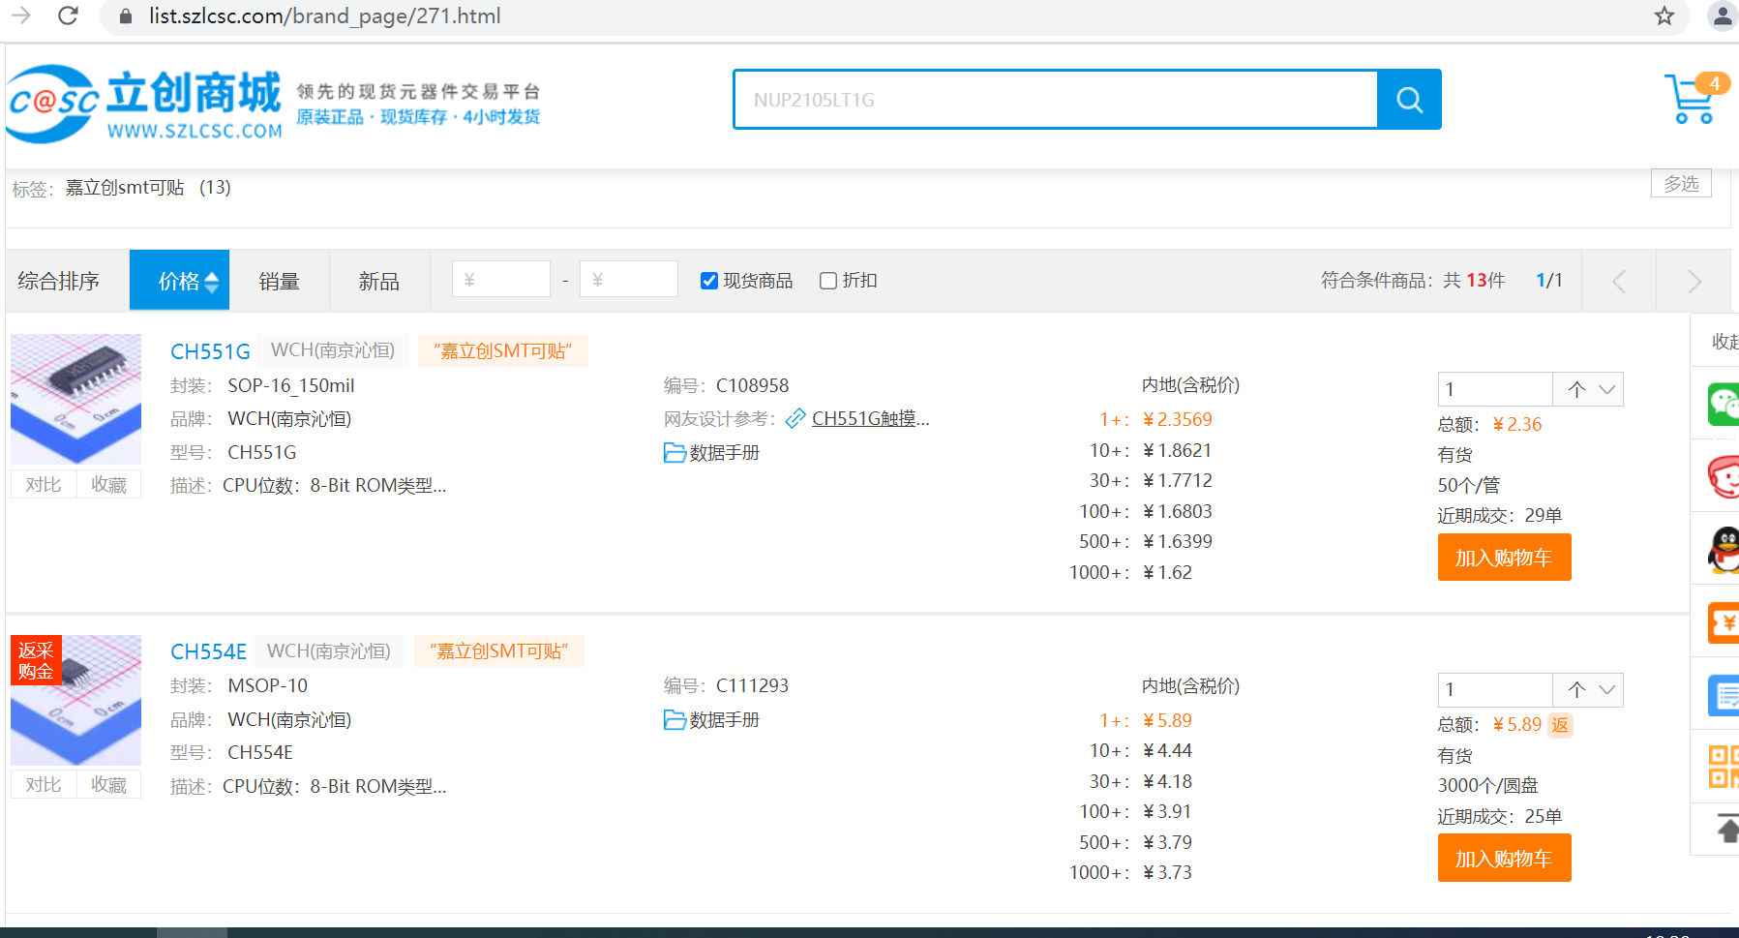Focus the product search box
Viewport: 1739px width, 938px height.
1056,99
